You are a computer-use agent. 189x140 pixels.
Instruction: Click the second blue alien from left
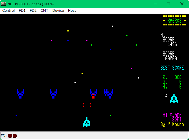coord(53,94)
